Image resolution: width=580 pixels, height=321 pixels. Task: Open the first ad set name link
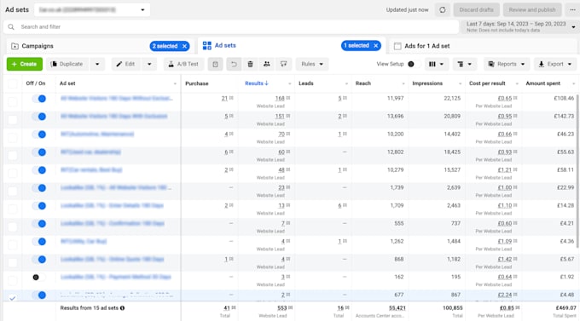click(116, 98)
